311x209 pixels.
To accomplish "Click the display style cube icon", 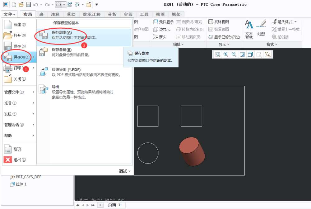I will click(x=250, y=55).
